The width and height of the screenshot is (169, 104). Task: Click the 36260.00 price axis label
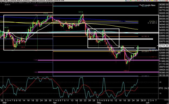(164, 5)
